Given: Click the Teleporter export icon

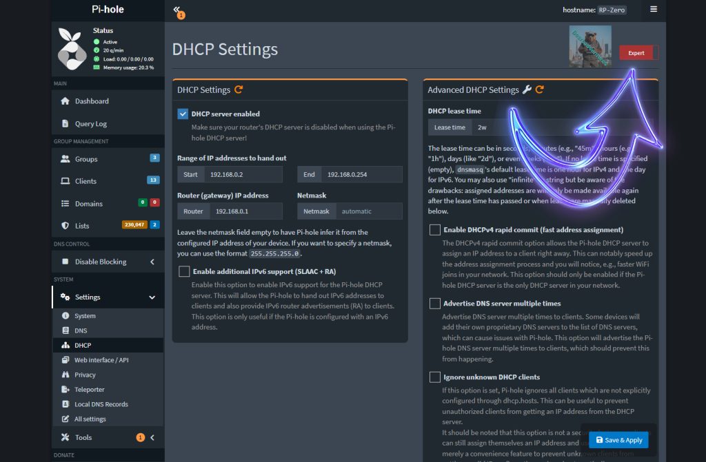Looking at the screenshot, I should pos(65,390).
